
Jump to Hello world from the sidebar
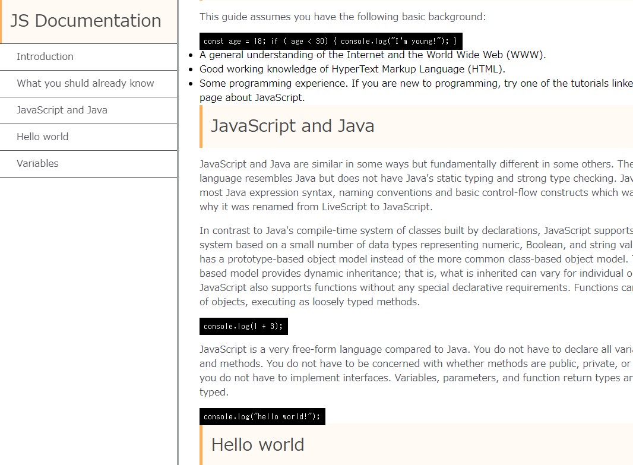click(42, 137)
